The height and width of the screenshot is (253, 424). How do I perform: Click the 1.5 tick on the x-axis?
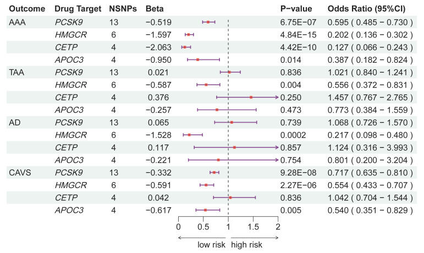coord(253,227)
